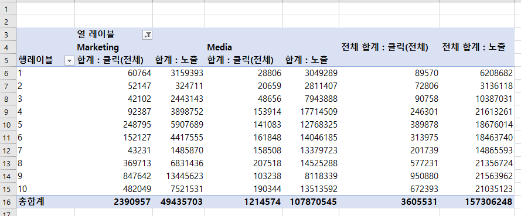Pick the cell containing 161848
The height and width of the screenshot is (216, 521).
[x=244, y=138]
